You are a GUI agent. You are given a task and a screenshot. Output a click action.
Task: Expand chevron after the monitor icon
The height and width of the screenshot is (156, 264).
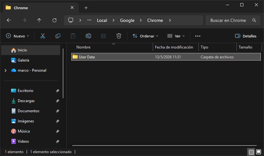[x=80, y=20]
